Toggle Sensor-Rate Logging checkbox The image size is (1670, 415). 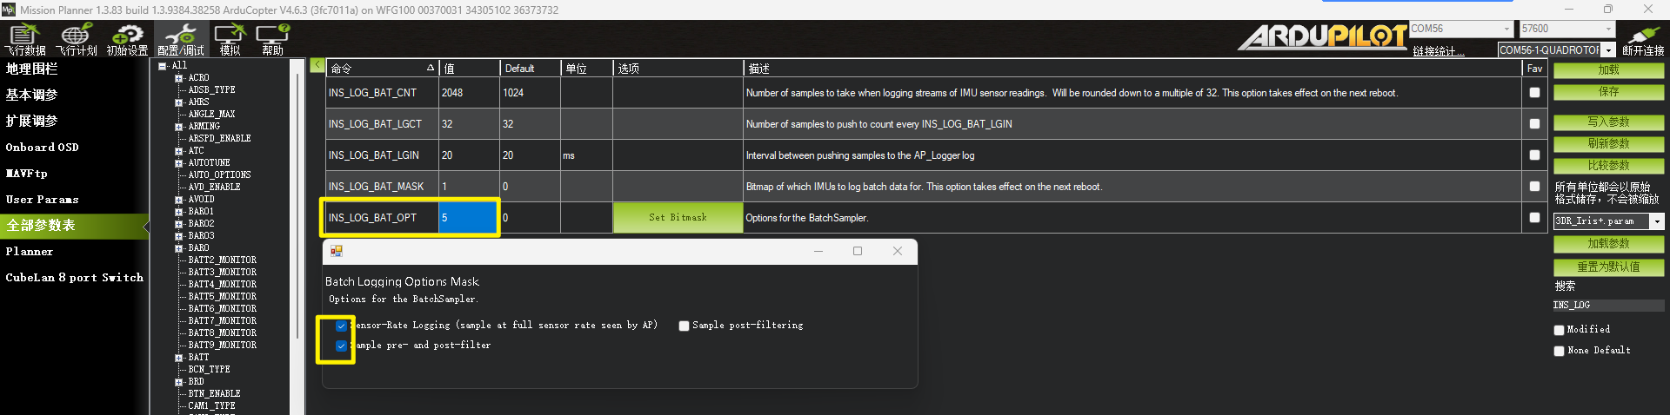341,326
